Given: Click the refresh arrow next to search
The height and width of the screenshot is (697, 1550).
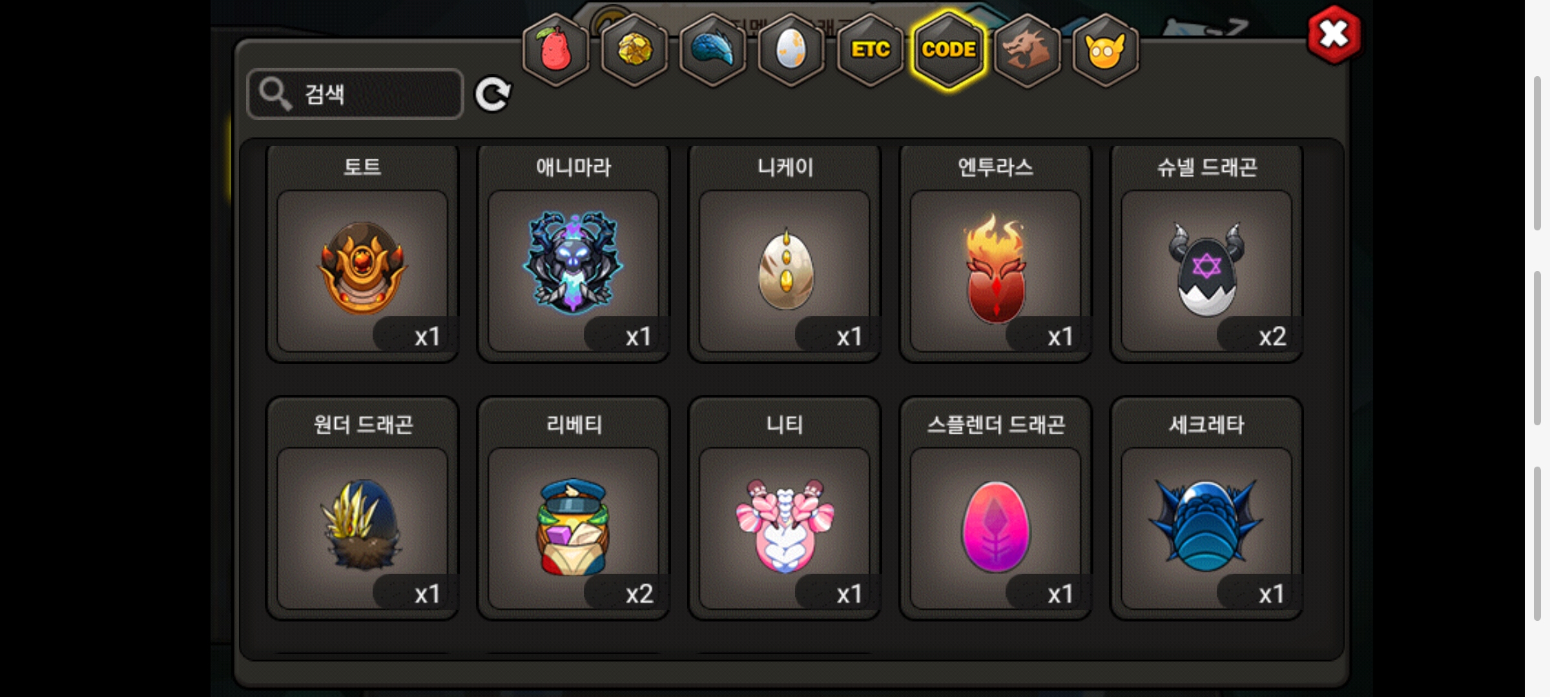Looking at the screenshot, I should point(493,95).
